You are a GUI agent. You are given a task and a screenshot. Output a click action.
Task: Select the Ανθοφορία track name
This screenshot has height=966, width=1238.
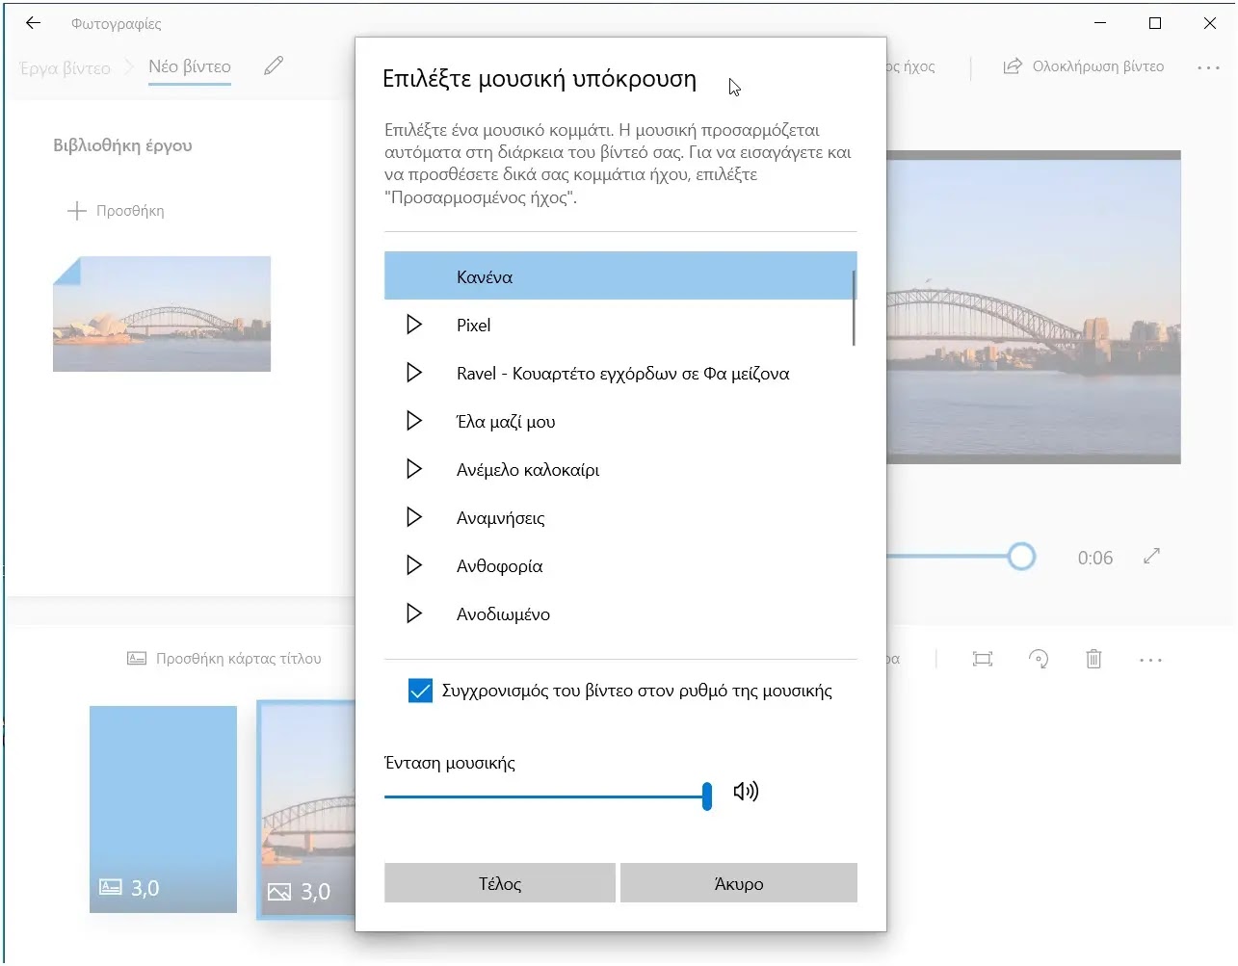coord(499,566)
